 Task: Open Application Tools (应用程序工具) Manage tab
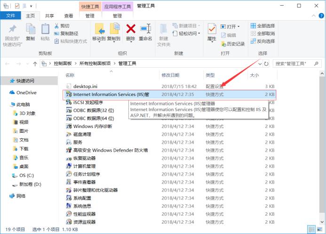point(117,16)
